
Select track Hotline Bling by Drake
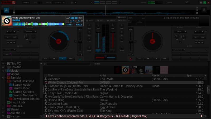click(x=124, y=100)
